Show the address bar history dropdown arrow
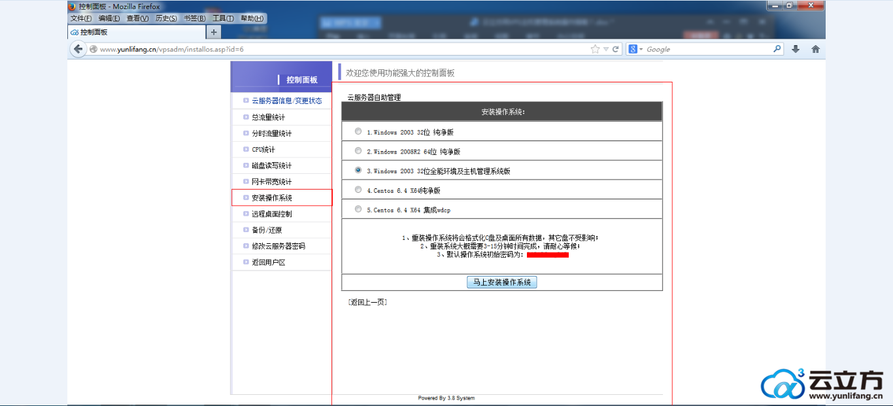 pos(606,49)
